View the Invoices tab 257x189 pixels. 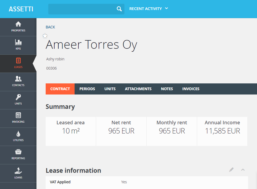coord(191,89)
